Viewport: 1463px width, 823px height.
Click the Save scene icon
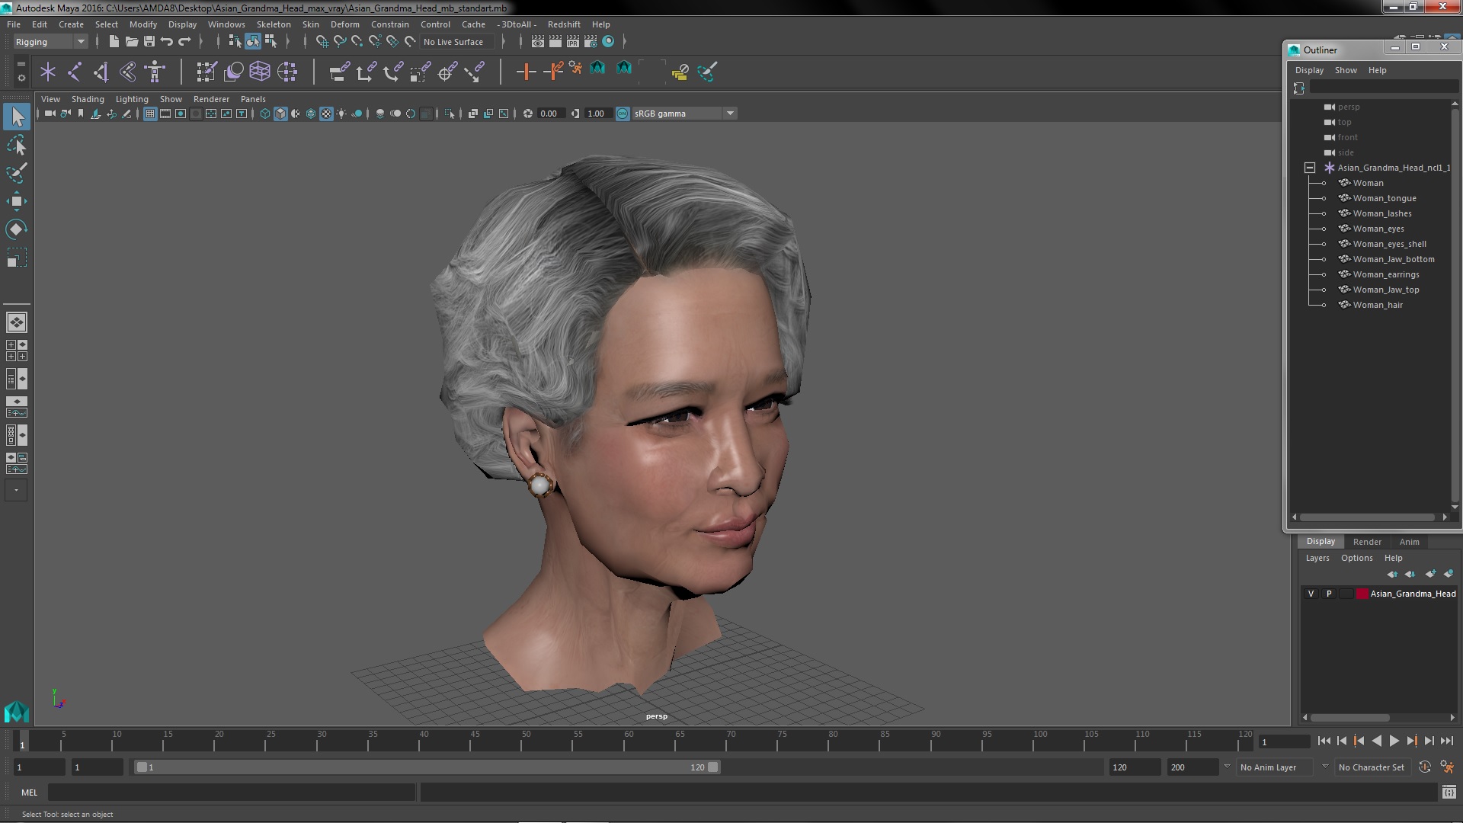pyautogui.click(x=149, y=41)
